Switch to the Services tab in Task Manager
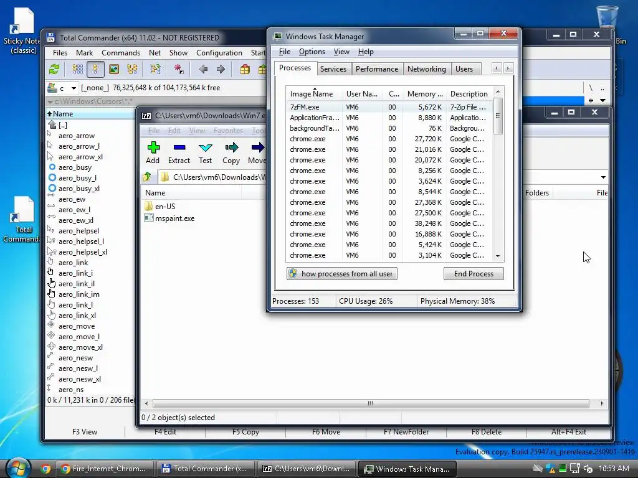The height and width of the screenshot is (478, 638). (333, 68)
